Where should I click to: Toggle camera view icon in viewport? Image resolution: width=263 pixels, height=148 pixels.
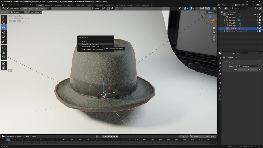tap(214, 36)
